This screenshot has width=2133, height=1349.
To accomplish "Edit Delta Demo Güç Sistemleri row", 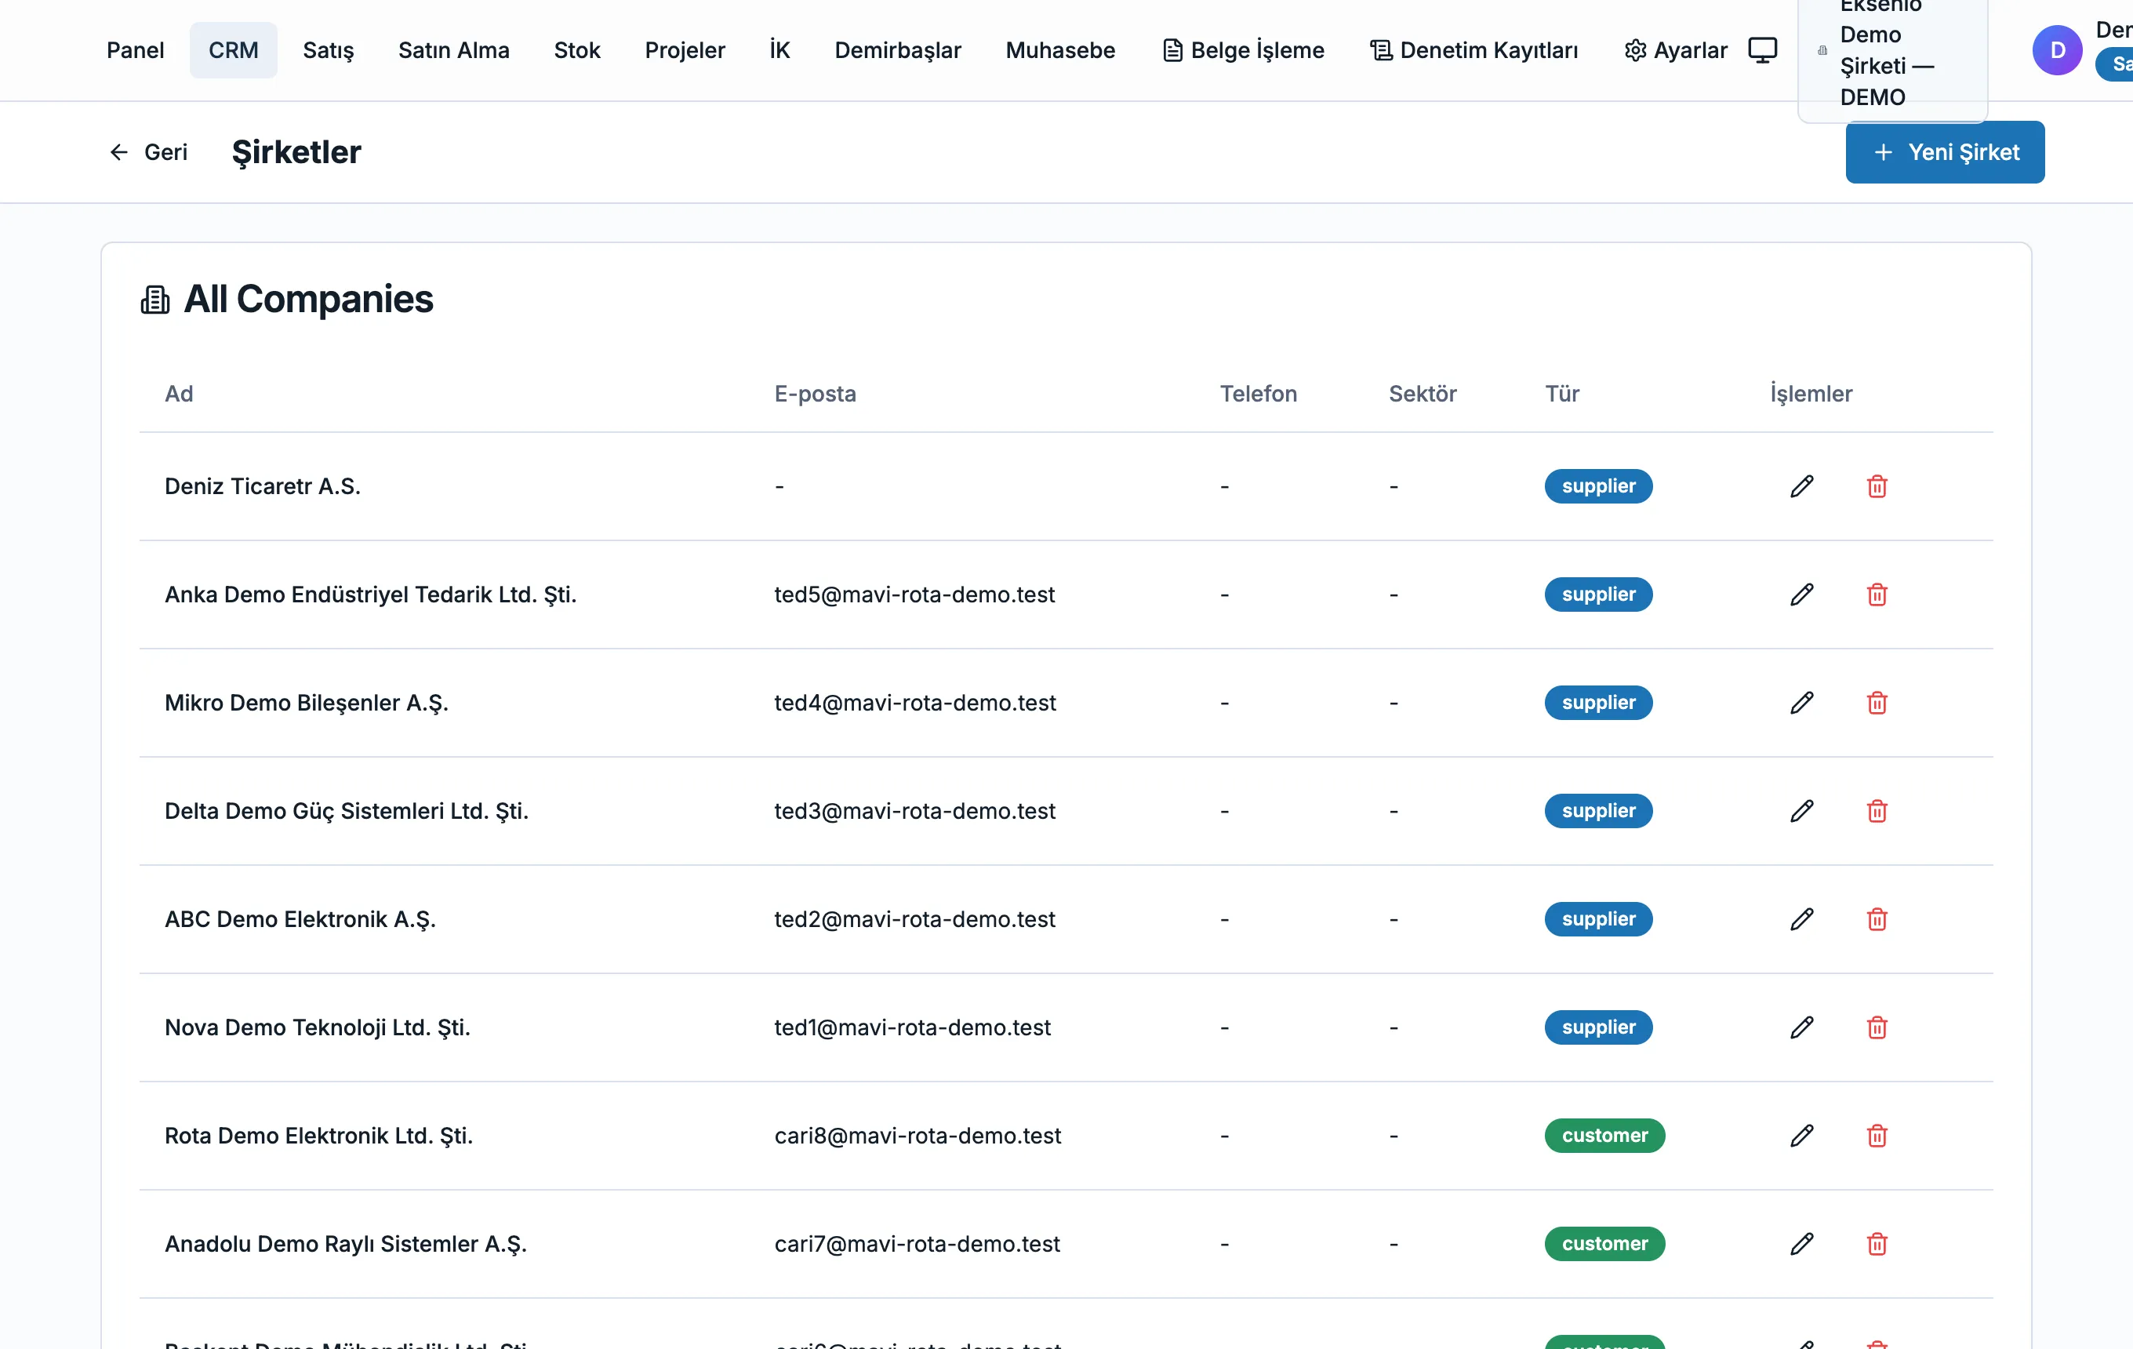I will 1802,810.
